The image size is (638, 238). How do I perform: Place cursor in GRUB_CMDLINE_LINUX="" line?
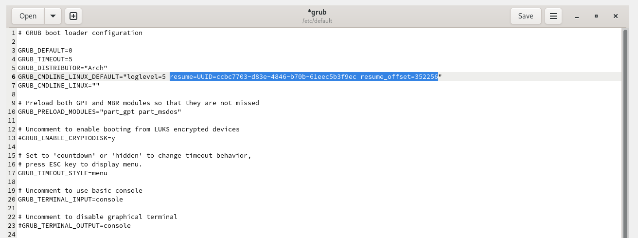59,85
